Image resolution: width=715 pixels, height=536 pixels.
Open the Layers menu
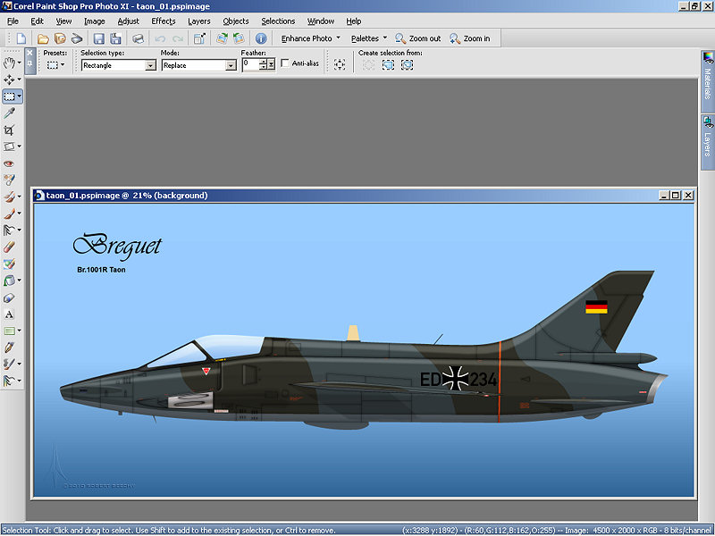click(199, 21)
